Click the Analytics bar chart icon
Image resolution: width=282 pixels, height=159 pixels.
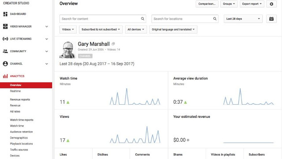coord(5,76)
